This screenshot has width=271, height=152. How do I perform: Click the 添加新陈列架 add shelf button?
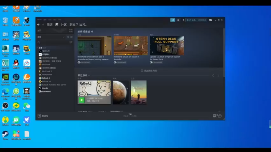149,71
